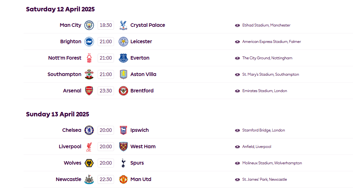This screenshot has width=353, height=193.
Task: Click stadium icon beside Anfield, Liverpool
Action: (x=237, y=147)
